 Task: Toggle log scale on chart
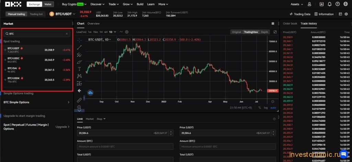tap(266, 107)
